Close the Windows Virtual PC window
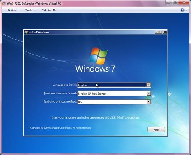Image resolution: width=191 pixels, height=155 pixels. (184, 3)
